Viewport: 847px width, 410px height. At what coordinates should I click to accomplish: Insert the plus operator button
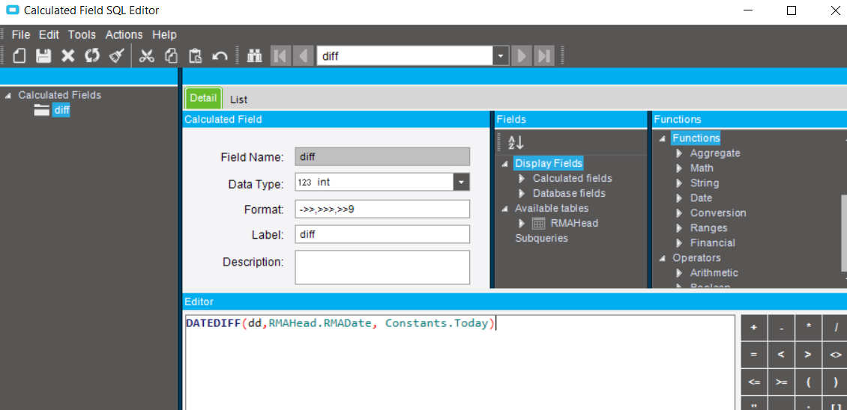(x=754, y=328)
